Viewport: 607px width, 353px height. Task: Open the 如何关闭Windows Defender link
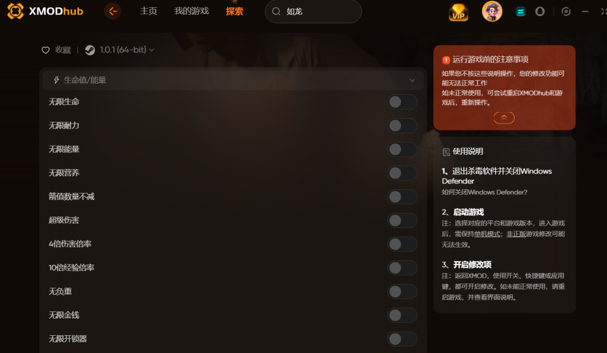click(484, 192)
